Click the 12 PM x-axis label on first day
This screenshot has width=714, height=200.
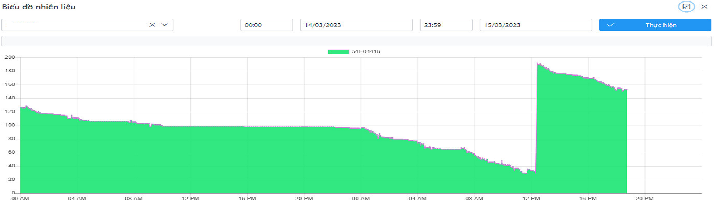pyautogui.click(x=190, y=198)
